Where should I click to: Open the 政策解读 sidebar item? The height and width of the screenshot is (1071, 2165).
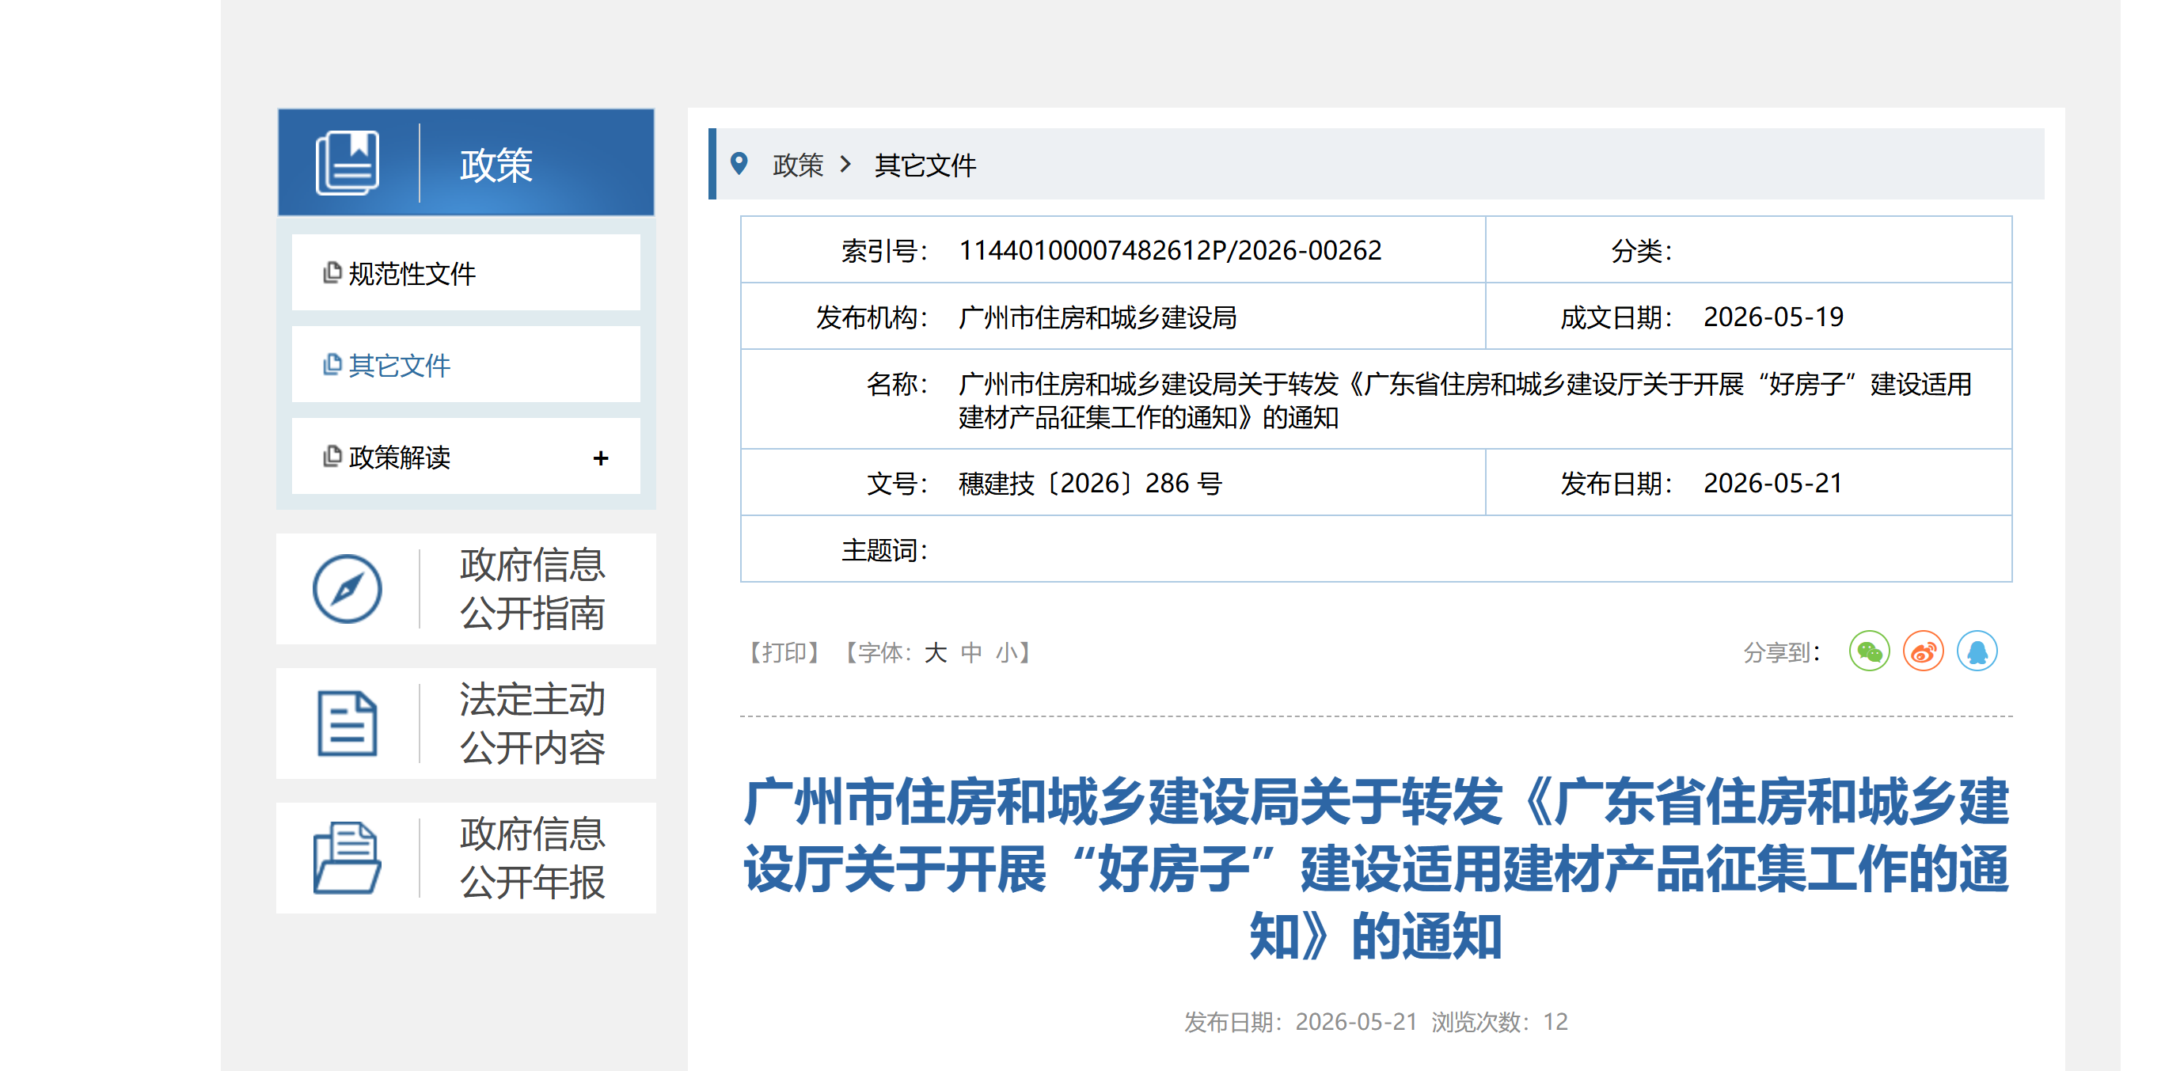[x=465, y=457]
